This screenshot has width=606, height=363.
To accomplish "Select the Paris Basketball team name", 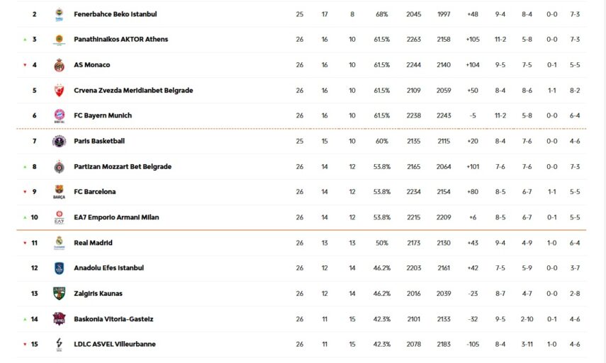I will (99, 141).
